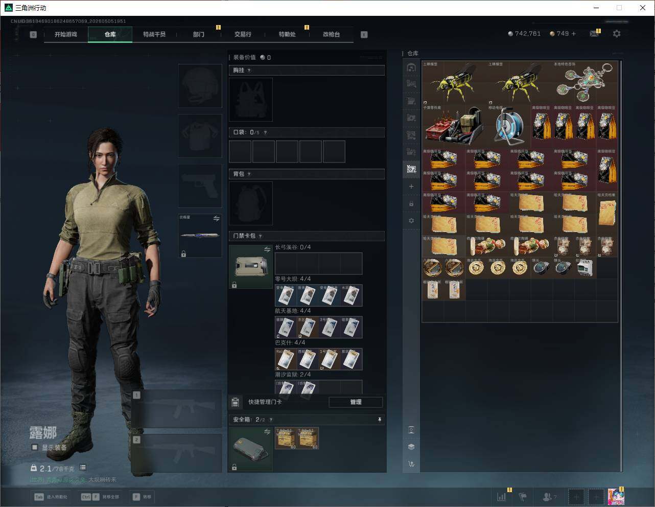Open the 特战干员 tab
655x507 pixels.
[154, 34]
